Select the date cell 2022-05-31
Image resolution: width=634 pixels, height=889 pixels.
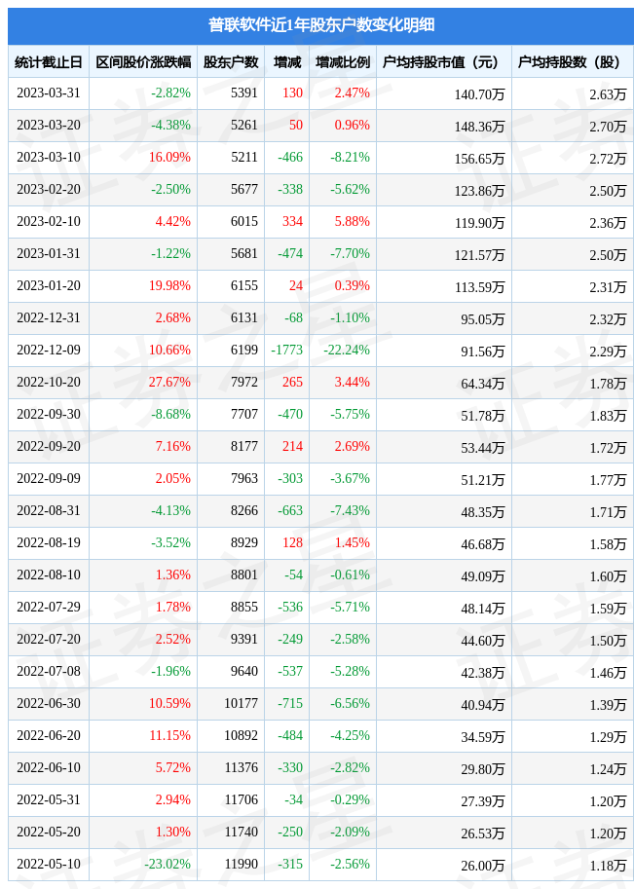[49, 800]
